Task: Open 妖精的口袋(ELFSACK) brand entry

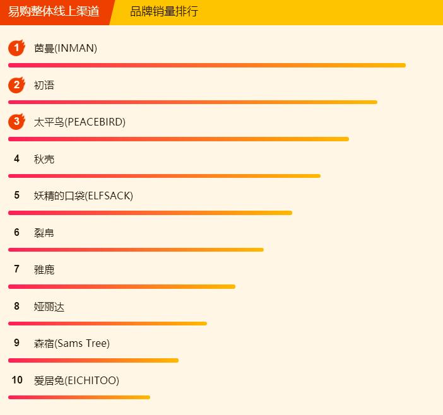Action: point(83,196)
